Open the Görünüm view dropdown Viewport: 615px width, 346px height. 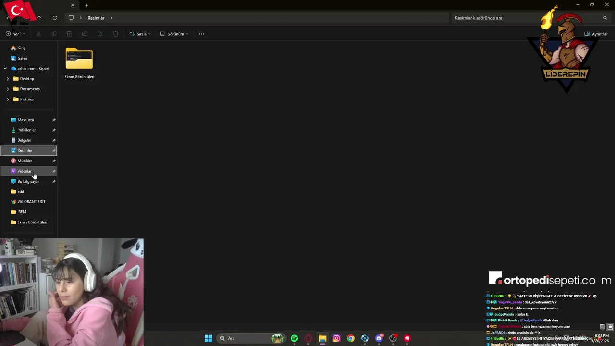[x=174, y=34]
